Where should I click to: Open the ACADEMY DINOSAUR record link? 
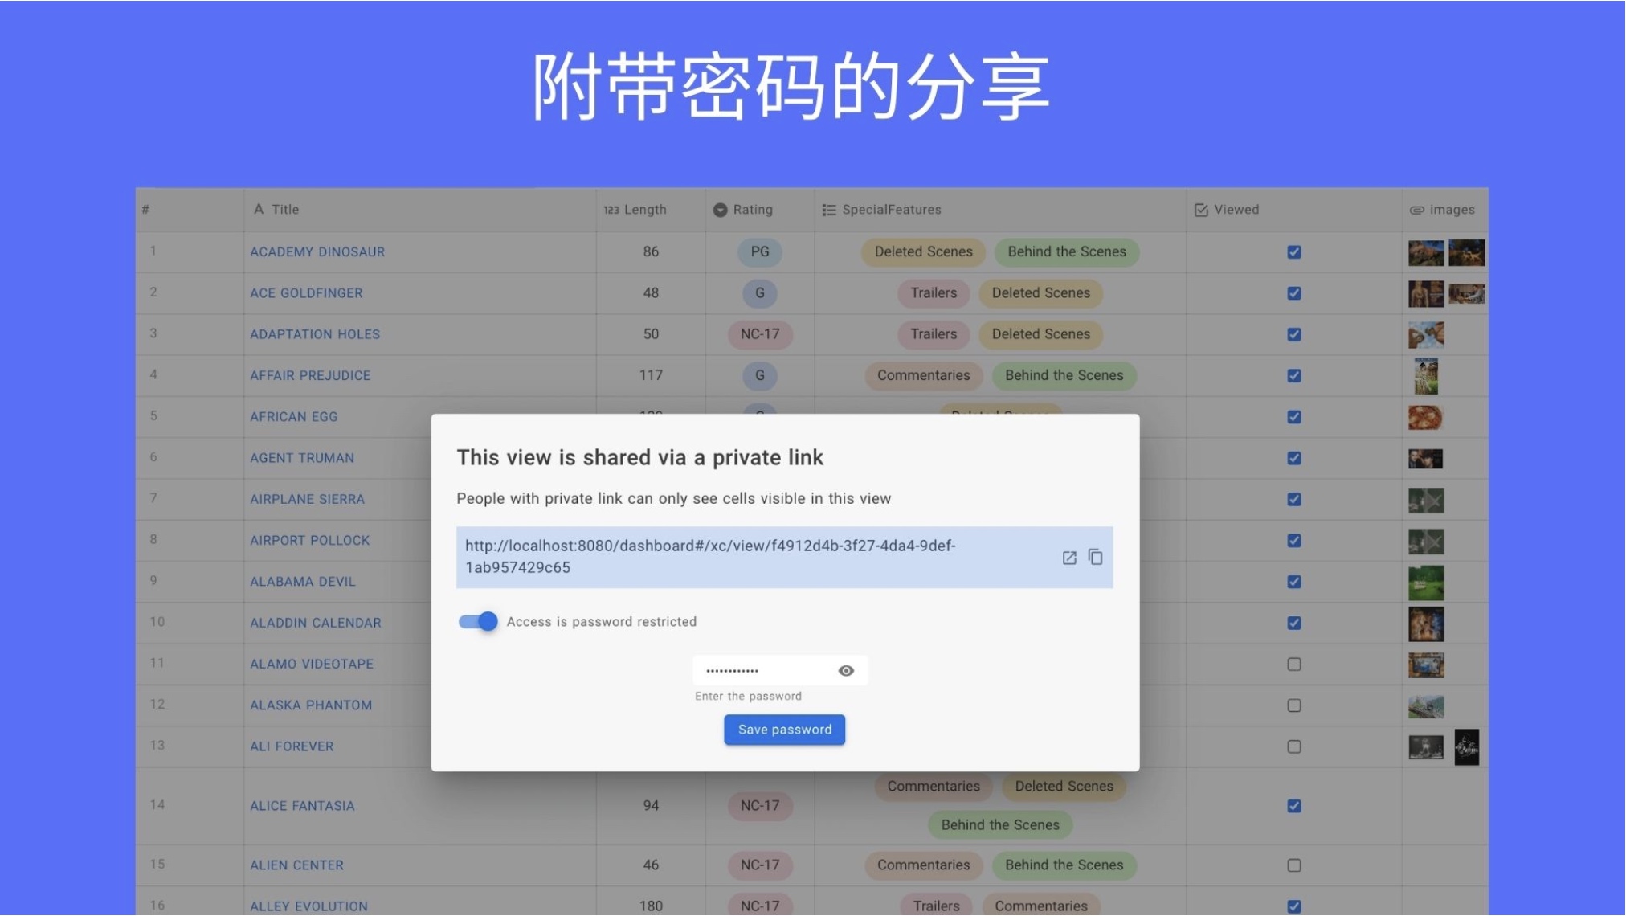click(x=317, y=251)
